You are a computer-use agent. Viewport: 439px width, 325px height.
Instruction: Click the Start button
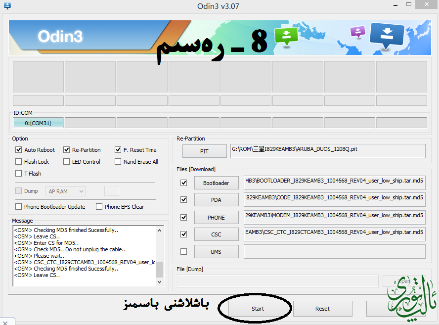[x=258, y=309]
